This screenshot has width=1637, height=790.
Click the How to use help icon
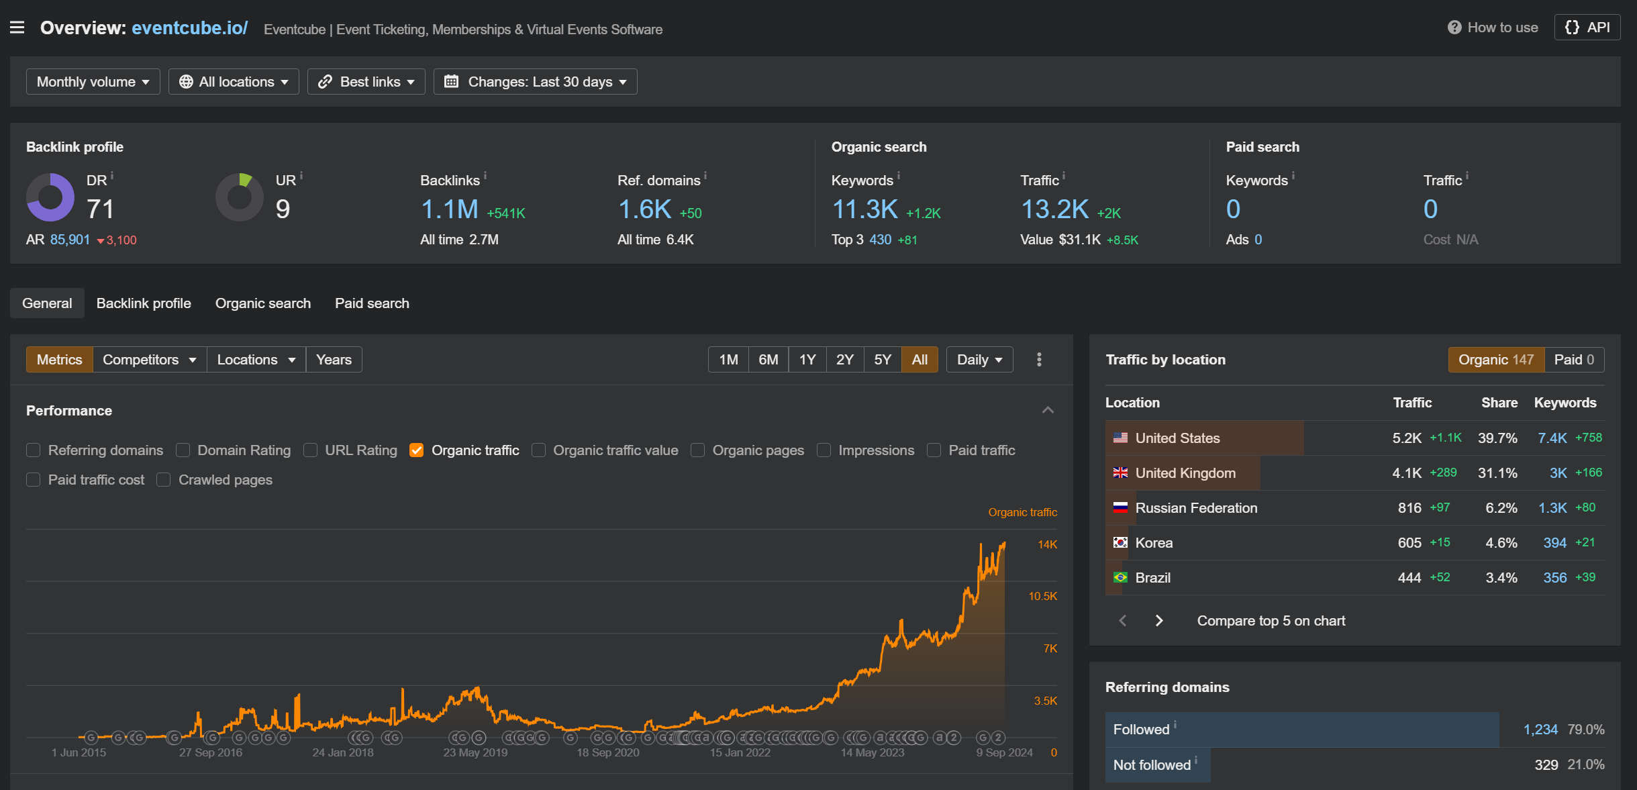click(x=1454, y=28)
